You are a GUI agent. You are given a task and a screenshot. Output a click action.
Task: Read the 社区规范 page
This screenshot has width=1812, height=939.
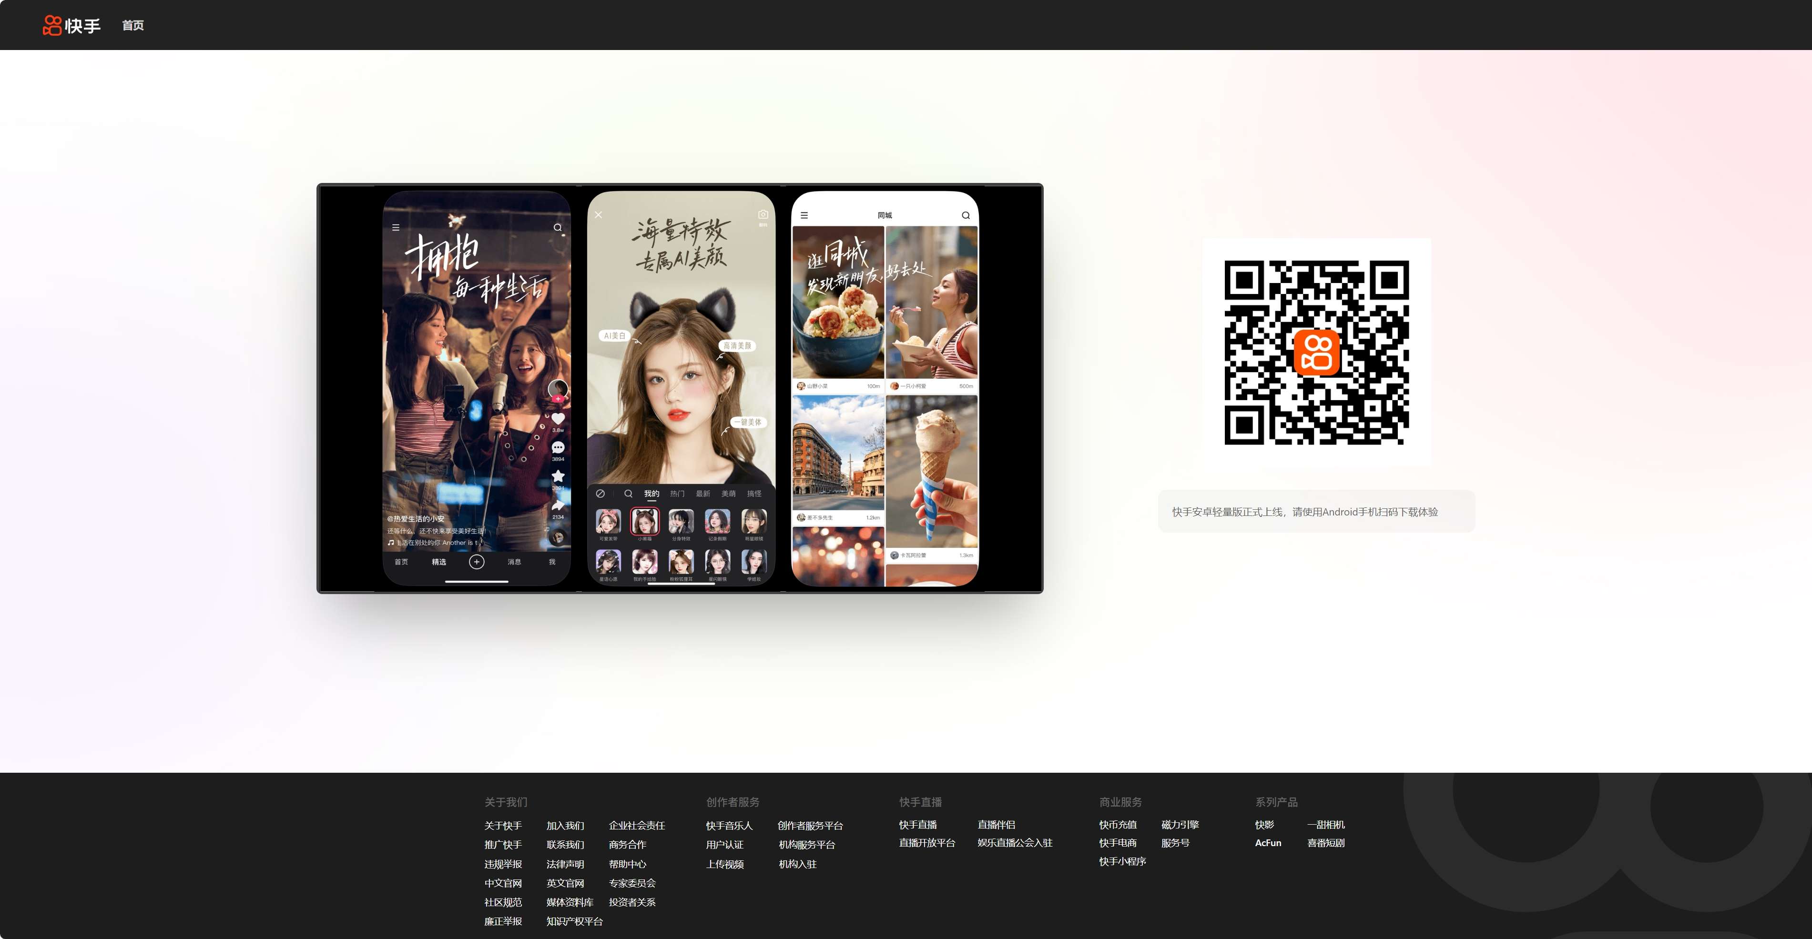[x=503, y=902]
